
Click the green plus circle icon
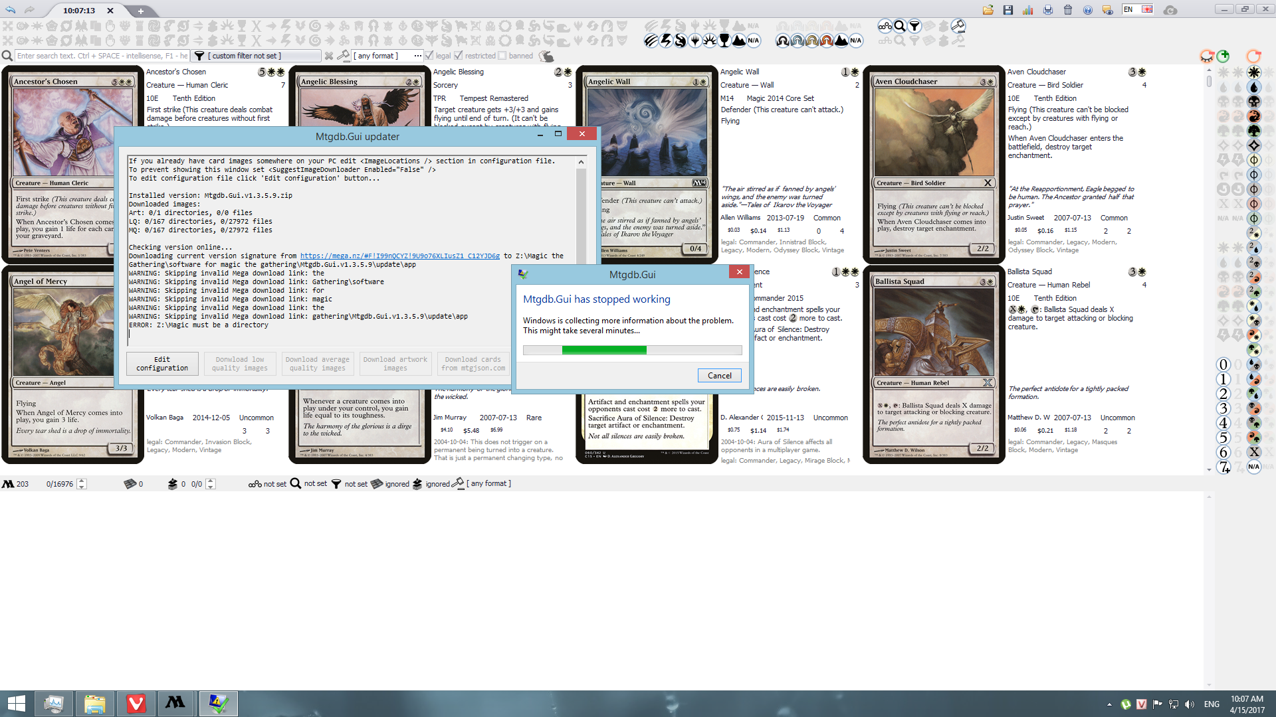click(x=1223, y=56)
